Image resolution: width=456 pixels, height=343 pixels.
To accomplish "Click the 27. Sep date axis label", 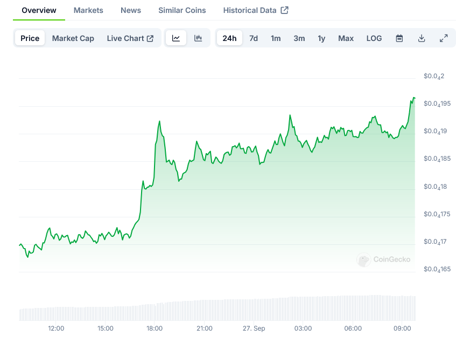I will pyautogui.click(x=254, y=328).
